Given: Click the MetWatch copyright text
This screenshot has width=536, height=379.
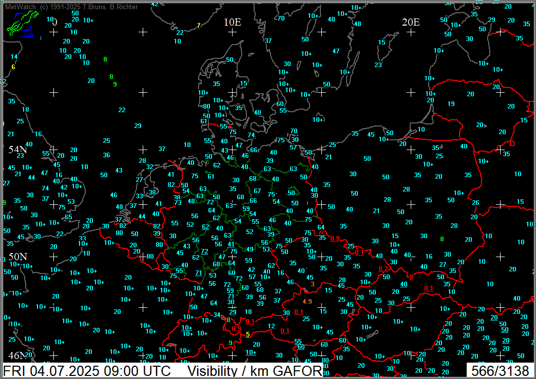Looking at the screenshot, I should (72, 7).
